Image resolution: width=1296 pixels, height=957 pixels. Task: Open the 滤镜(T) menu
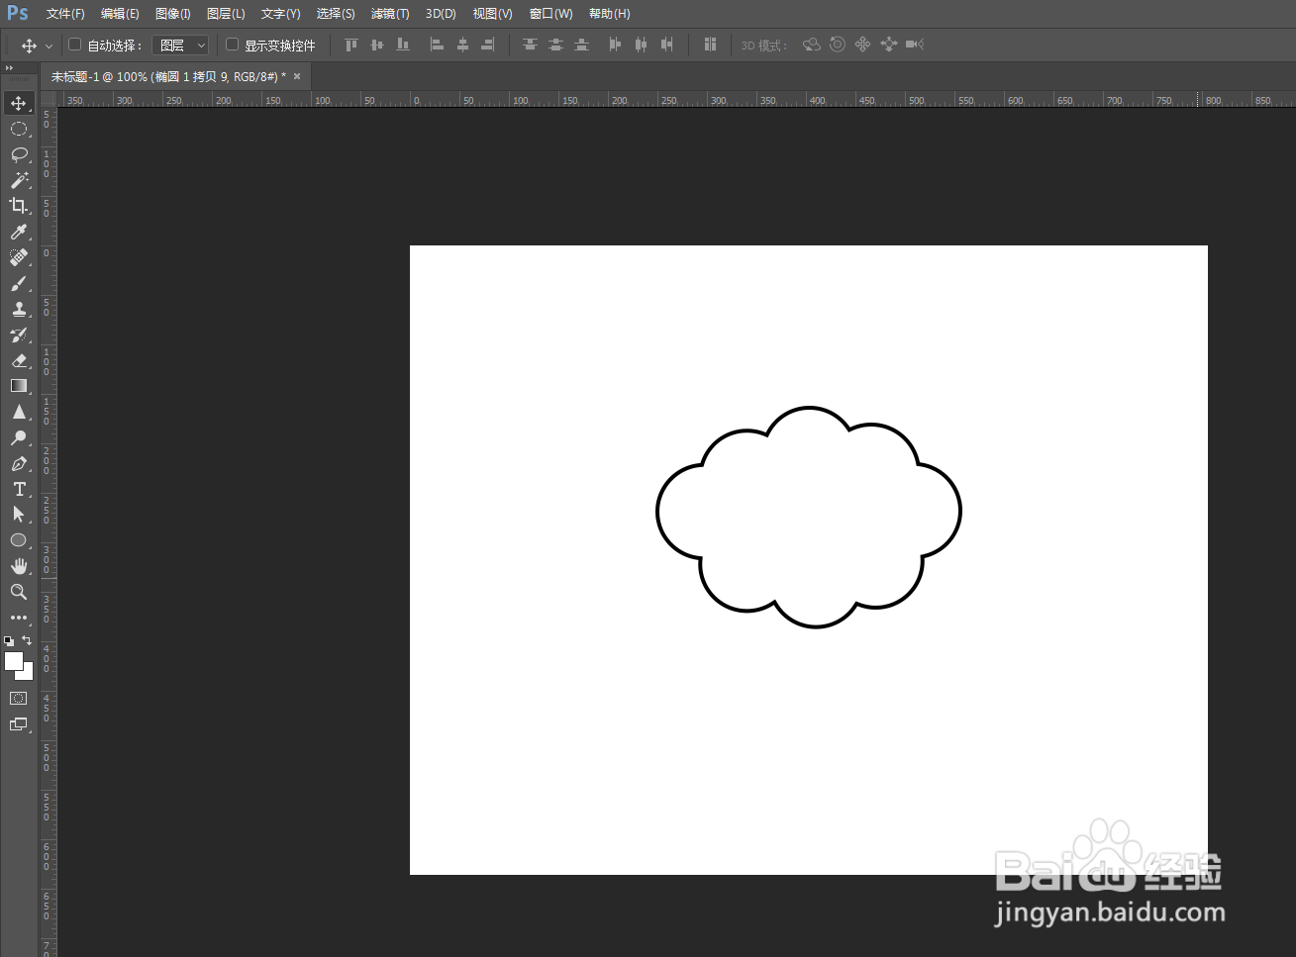(390, 14)
